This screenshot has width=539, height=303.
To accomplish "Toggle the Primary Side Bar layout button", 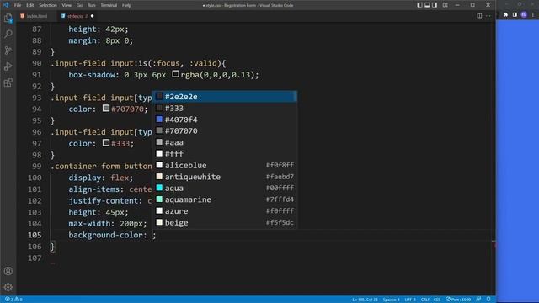I will [419, 5].
